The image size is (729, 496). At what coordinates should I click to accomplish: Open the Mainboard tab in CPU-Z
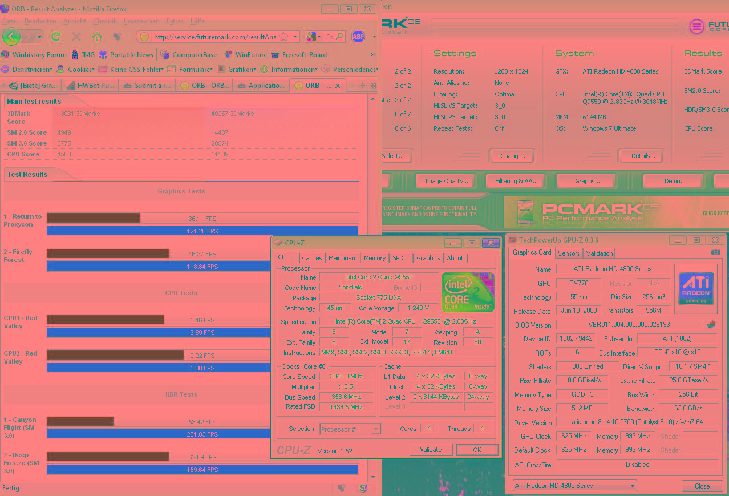tap(343, 258)
